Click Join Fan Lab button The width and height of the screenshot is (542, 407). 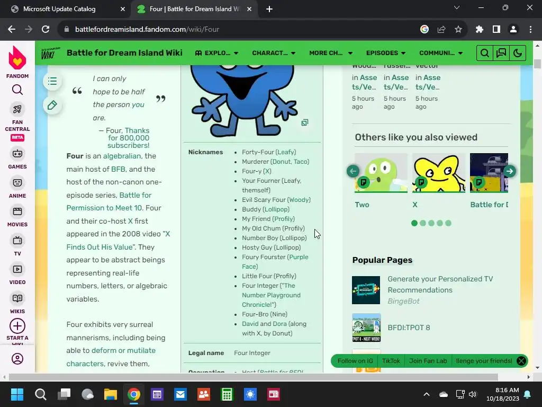(x=428, y=361)
